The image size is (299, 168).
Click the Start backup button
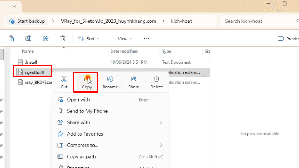(x=27, y=21)
